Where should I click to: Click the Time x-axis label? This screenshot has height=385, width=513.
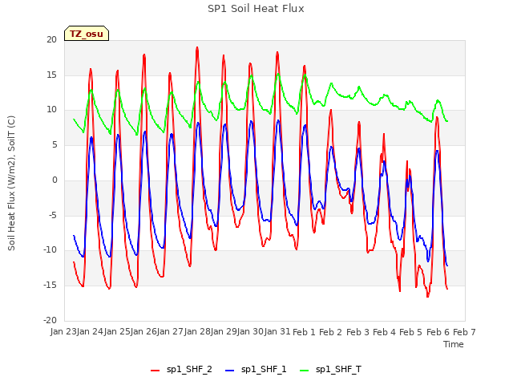tap(454, 344)
